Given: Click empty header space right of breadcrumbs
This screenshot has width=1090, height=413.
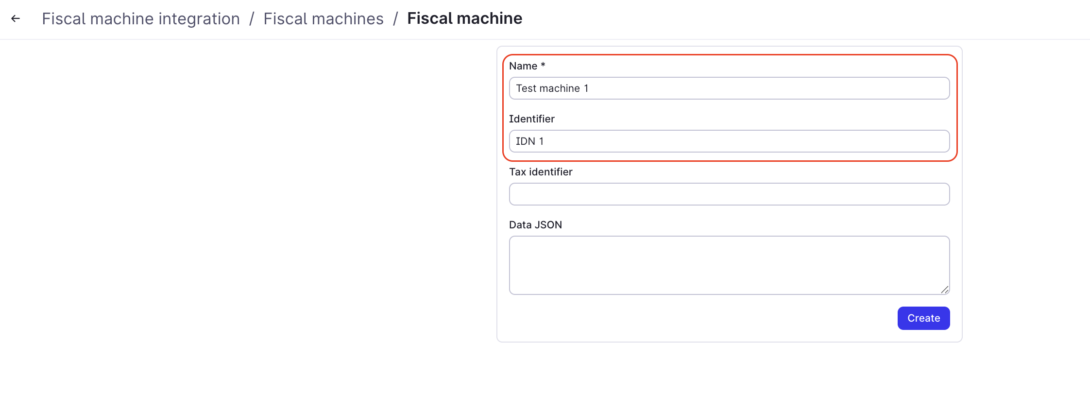Looking at the screenshot, I should coord(801,18).
